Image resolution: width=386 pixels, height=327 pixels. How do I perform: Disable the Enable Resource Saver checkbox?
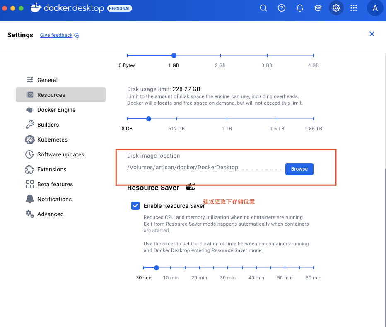click(x=135, y=206)
